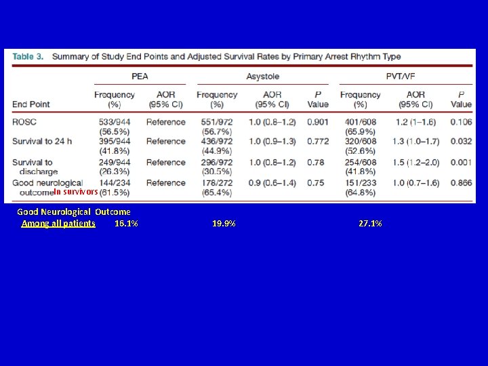This screenshot has width=488, height=366.
Task: Click the AOR value 1.2 (1–1.6)
Action: (415, 122)
